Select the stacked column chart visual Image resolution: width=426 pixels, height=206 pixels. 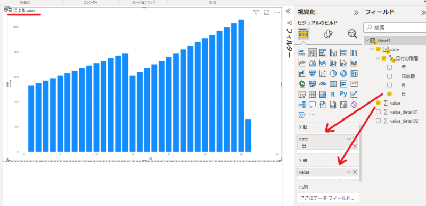pyautogui.click(x=312, y=53)
